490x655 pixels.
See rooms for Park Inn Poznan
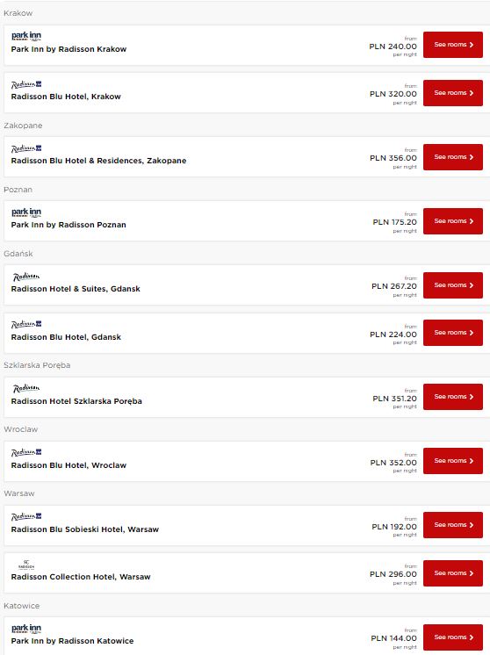point(453,221)
